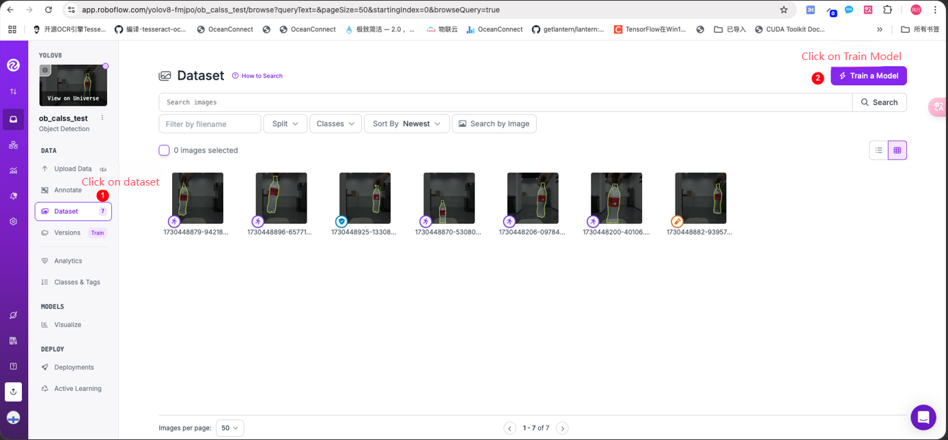
Task: Open the Roboflow logo home icon
Action: point(13,65)
